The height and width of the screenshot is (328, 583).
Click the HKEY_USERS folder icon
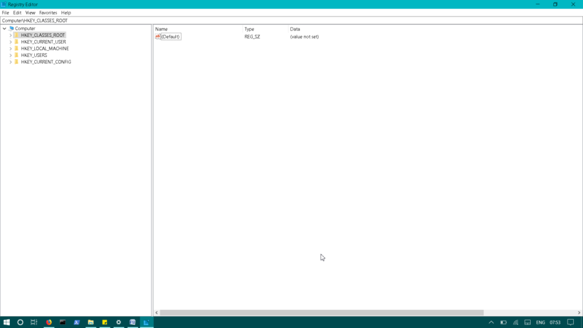click(17, 55)
